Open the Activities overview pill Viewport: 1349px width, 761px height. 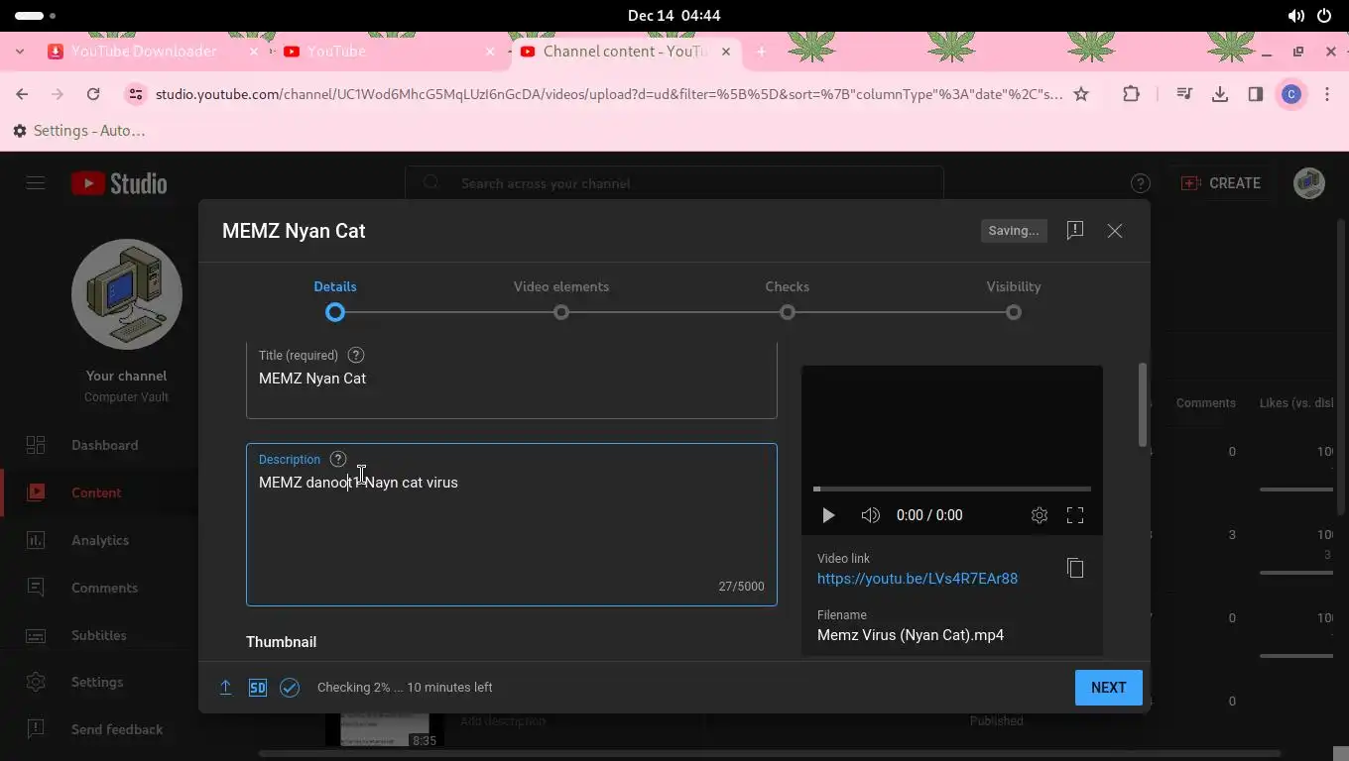coord(35,16)
